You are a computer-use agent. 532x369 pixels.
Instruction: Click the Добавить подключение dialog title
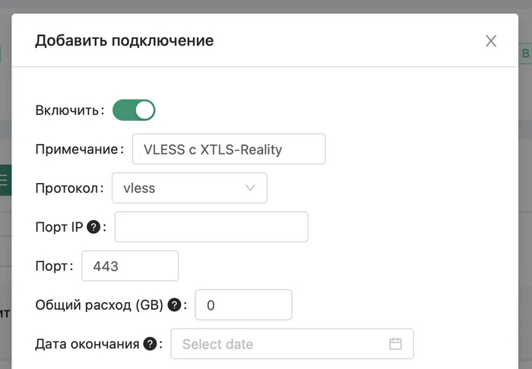124,40
